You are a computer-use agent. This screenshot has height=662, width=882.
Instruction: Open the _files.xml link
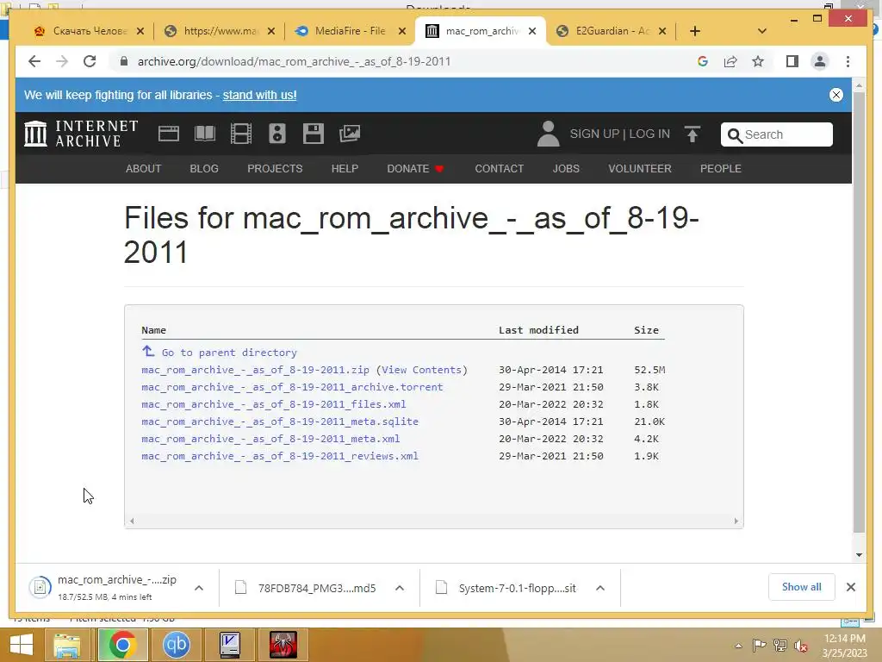[273, 404]
